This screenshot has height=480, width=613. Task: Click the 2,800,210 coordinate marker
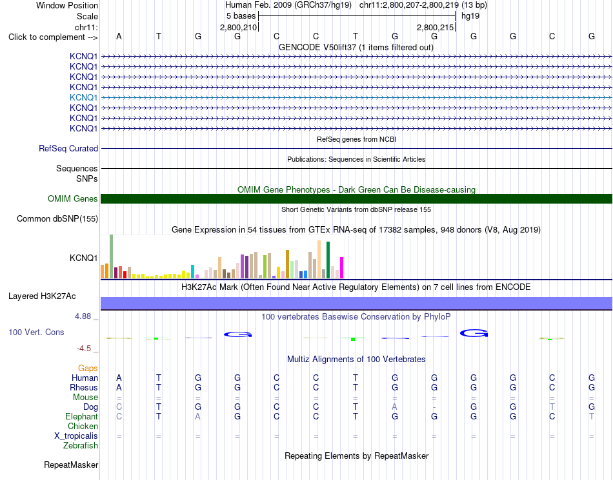point(239,27)
